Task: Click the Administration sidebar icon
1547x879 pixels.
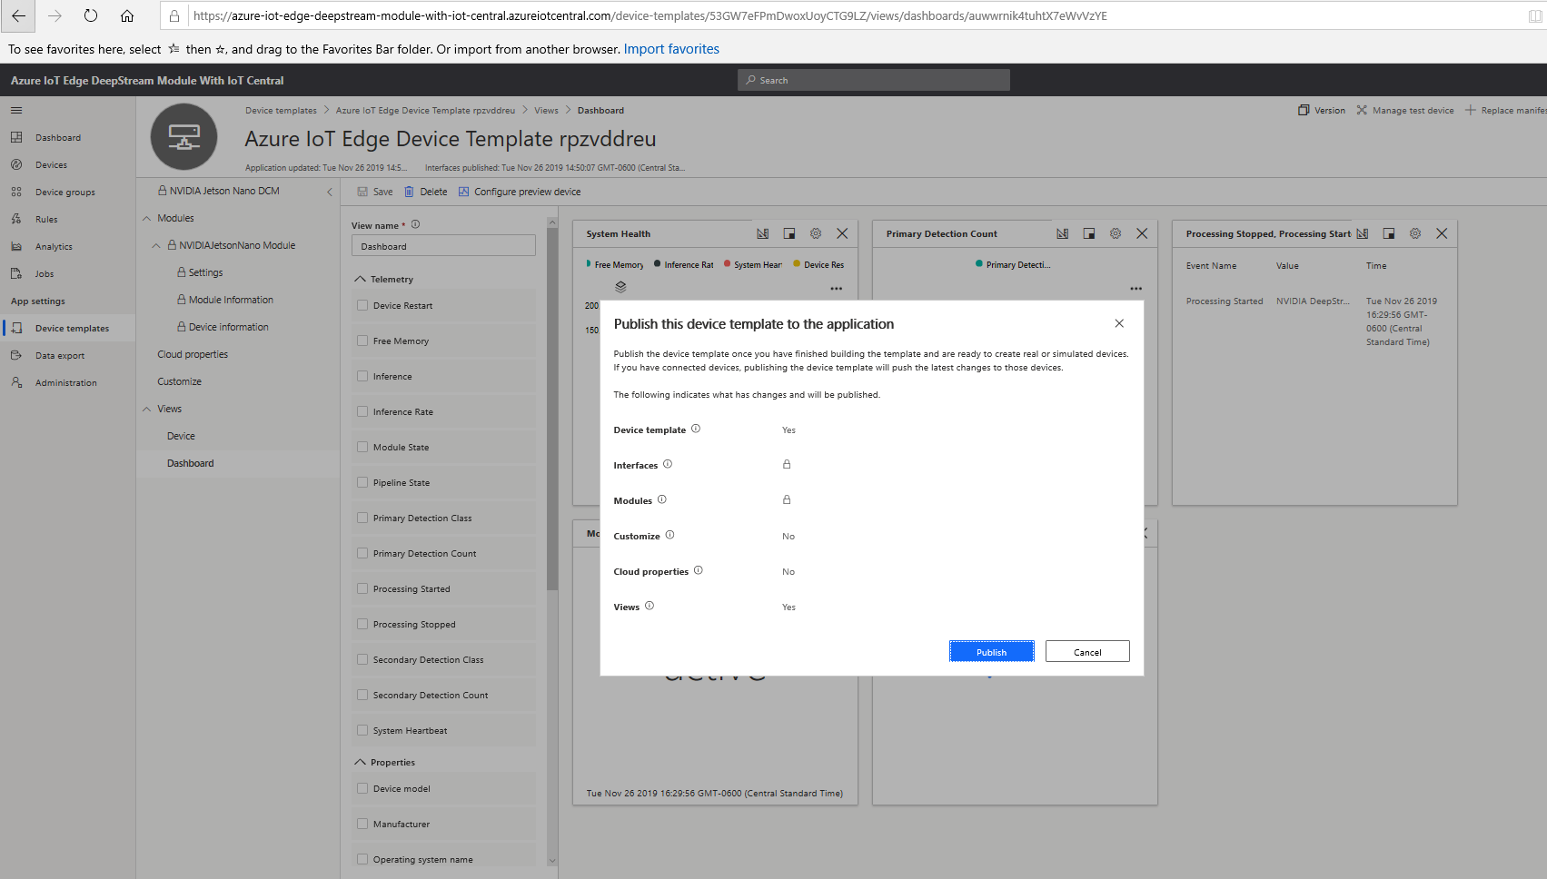Action: point(16,382)
